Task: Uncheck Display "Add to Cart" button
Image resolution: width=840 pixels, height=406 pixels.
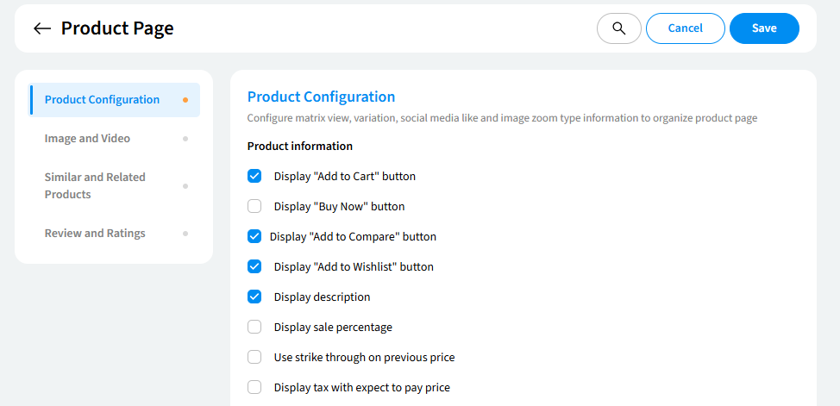Action: tap(254, 177)
